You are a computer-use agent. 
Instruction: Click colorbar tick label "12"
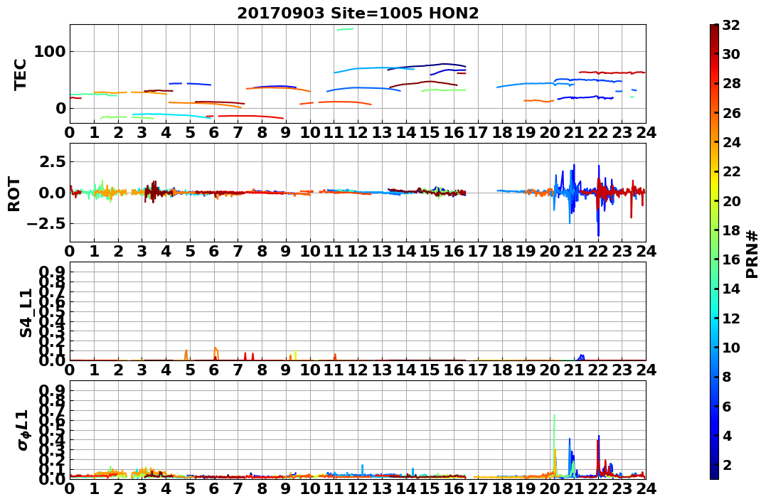(730, 318)
